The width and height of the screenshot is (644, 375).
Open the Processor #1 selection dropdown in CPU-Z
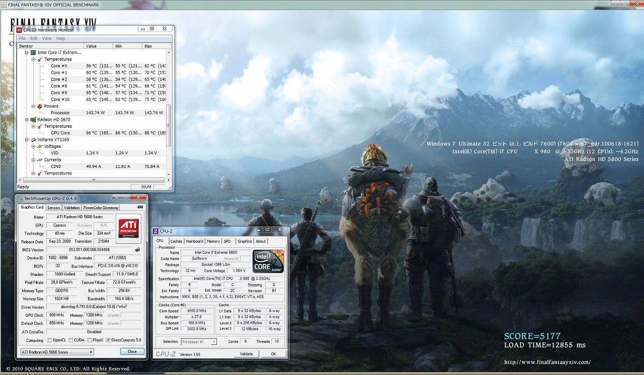(x=199, y=342)
